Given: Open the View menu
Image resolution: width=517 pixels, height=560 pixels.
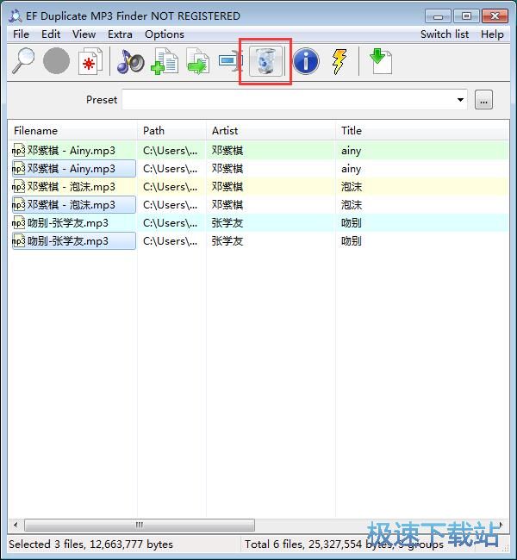Looking at the screenshot, I should (84, 34).
